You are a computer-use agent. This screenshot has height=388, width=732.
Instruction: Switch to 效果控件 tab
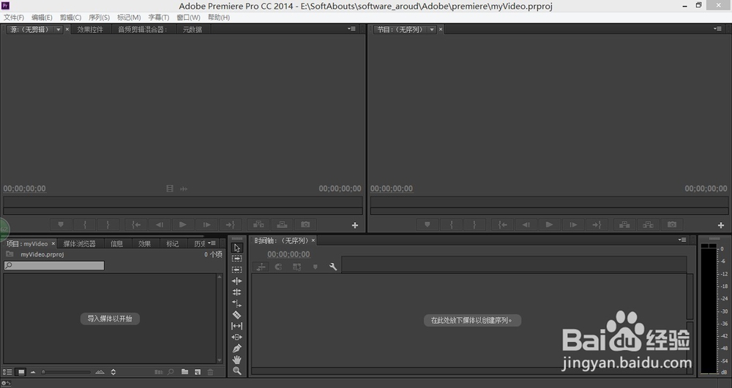click(90, 29)
